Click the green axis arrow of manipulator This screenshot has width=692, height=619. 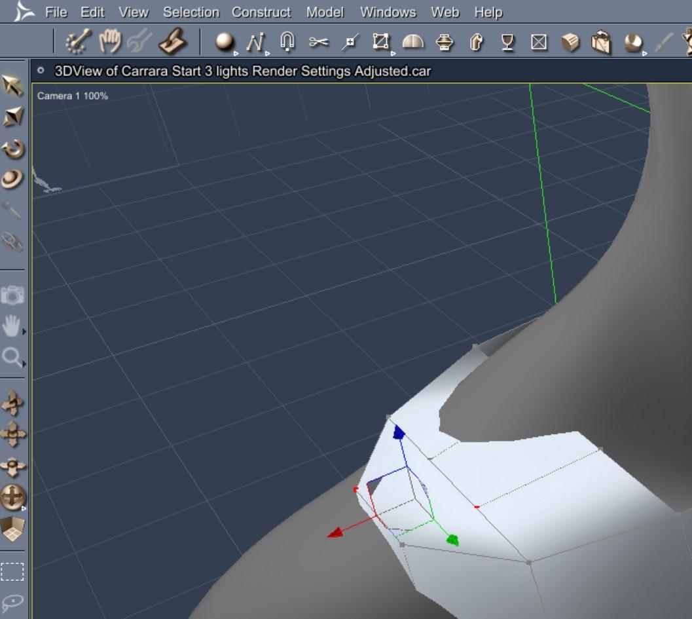[452, 540]
